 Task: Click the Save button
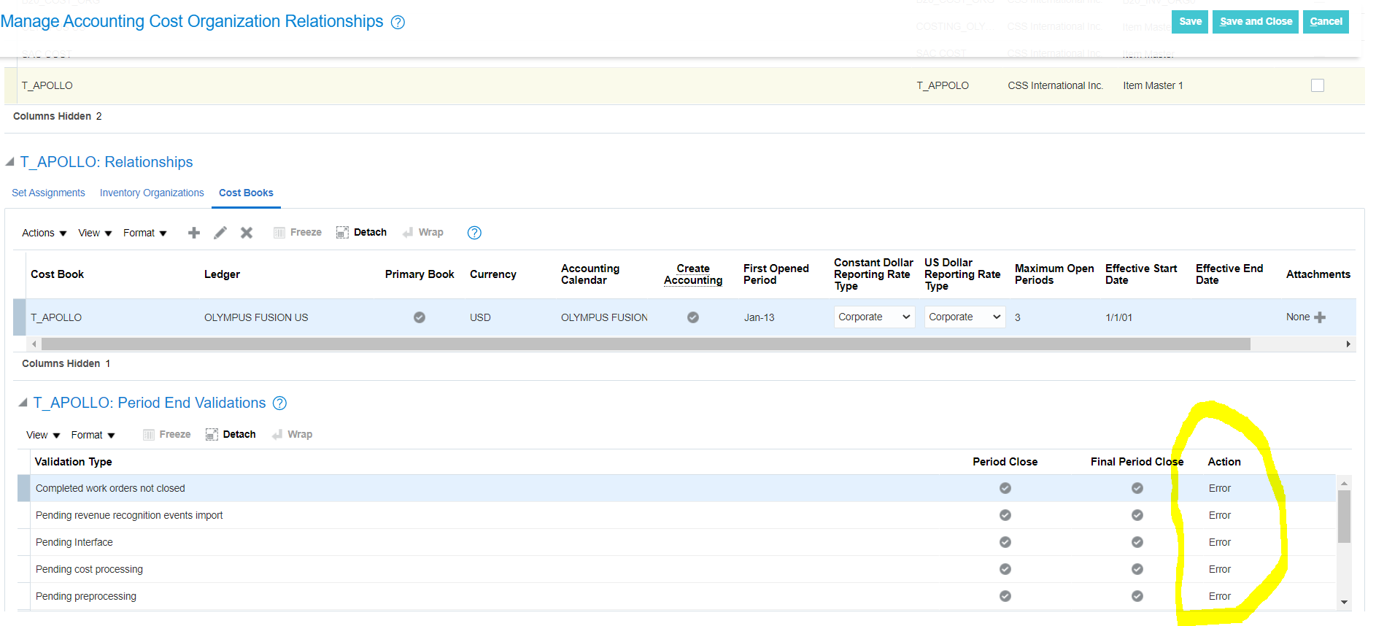point(1190,21)
